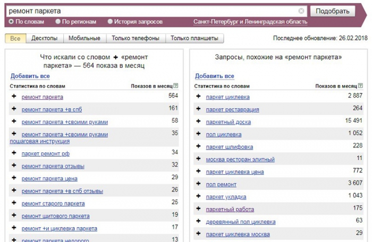Select the 'По регионам' radio option
Screen dimensions: 372x242
coord(57,22)
